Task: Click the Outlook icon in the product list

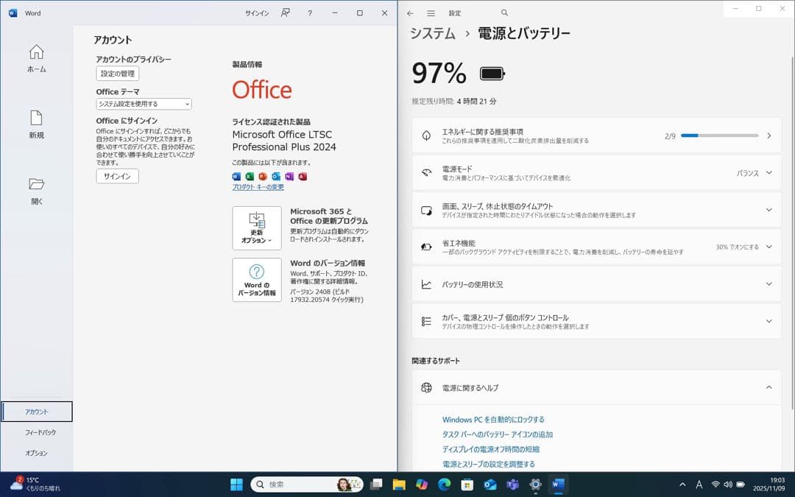Action: coord(276,176)
